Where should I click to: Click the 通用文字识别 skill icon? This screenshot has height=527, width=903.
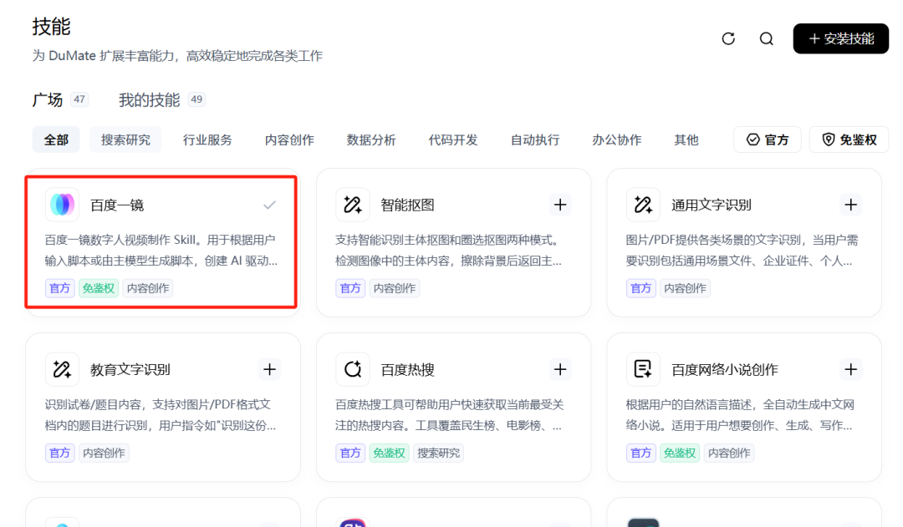click(643, 205)
